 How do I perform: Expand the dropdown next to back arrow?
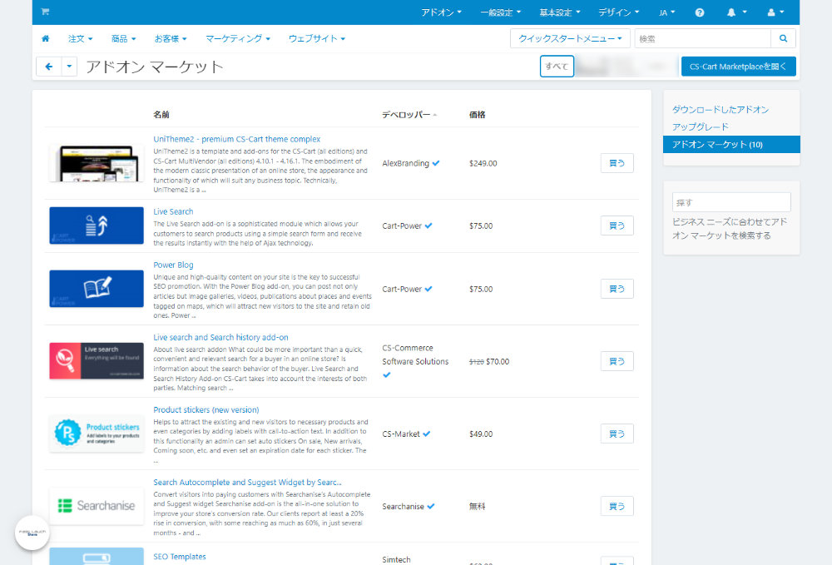[70, 67]
